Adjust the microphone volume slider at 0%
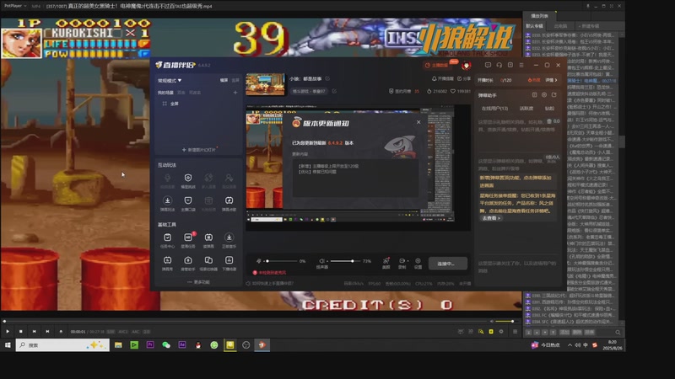This screenshot has width=675, height=379. pyautogui.click(x=281, y=261)
